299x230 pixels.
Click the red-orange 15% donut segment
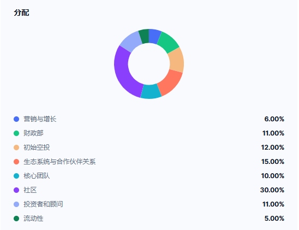[170, 82]
